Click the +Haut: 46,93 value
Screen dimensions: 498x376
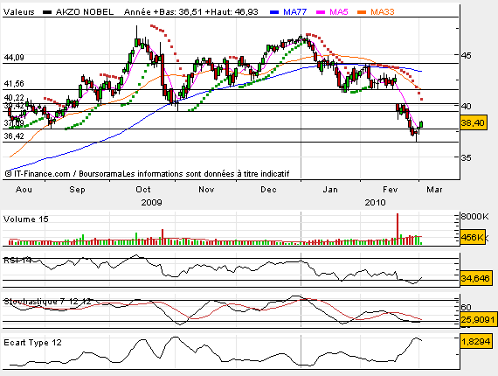(x=232, y=12)
